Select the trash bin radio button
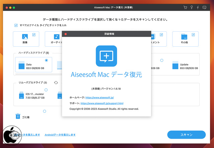The image size is (214, 148). coord(44,111)
